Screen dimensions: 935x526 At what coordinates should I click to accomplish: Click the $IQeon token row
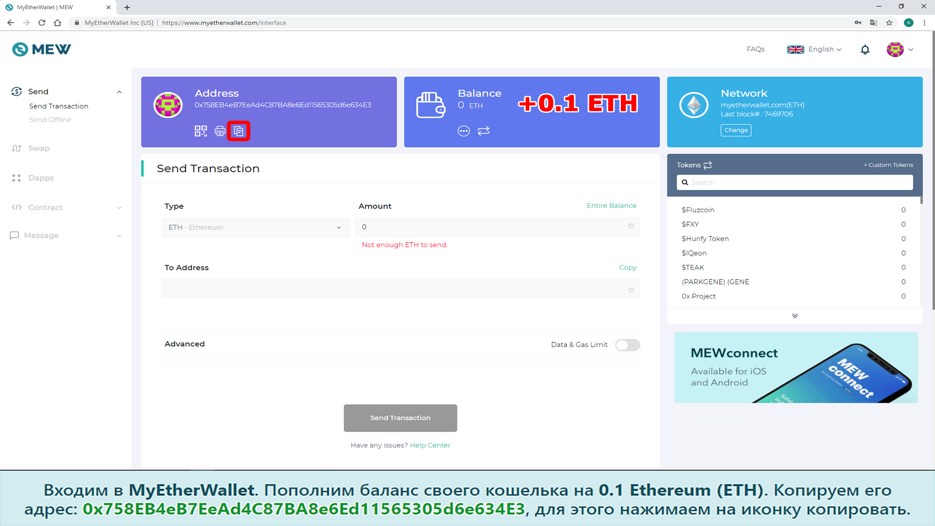tap(793, 253)
